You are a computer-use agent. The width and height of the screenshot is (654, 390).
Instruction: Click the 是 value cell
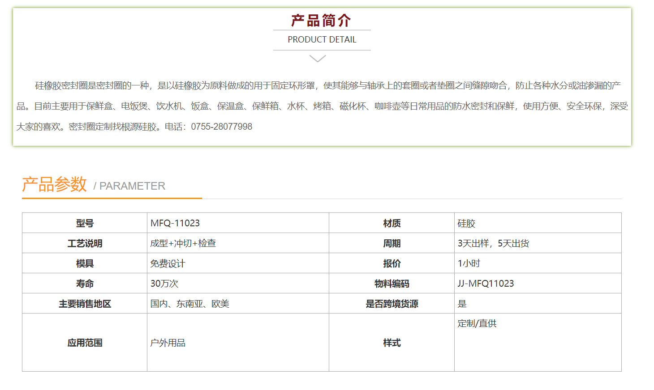click(538, 304)
